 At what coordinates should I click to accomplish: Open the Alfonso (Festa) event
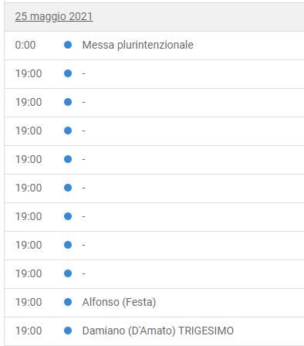coord(119,302)
